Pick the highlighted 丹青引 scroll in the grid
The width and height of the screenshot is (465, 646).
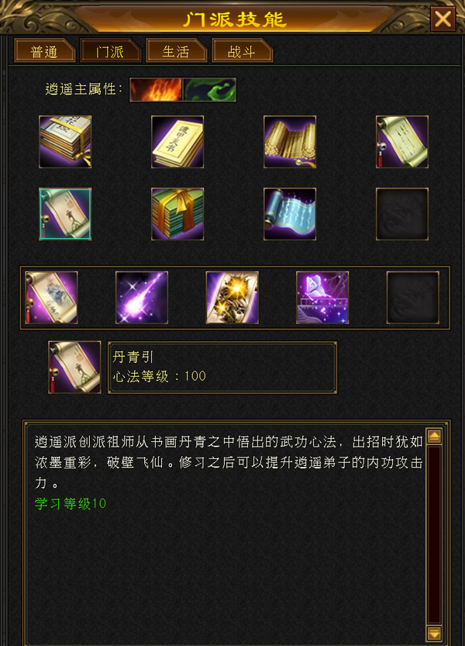(65, 214)
